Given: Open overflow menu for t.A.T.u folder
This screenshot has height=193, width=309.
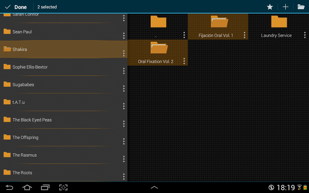Looking at the screenshot, I should (124, 106).
